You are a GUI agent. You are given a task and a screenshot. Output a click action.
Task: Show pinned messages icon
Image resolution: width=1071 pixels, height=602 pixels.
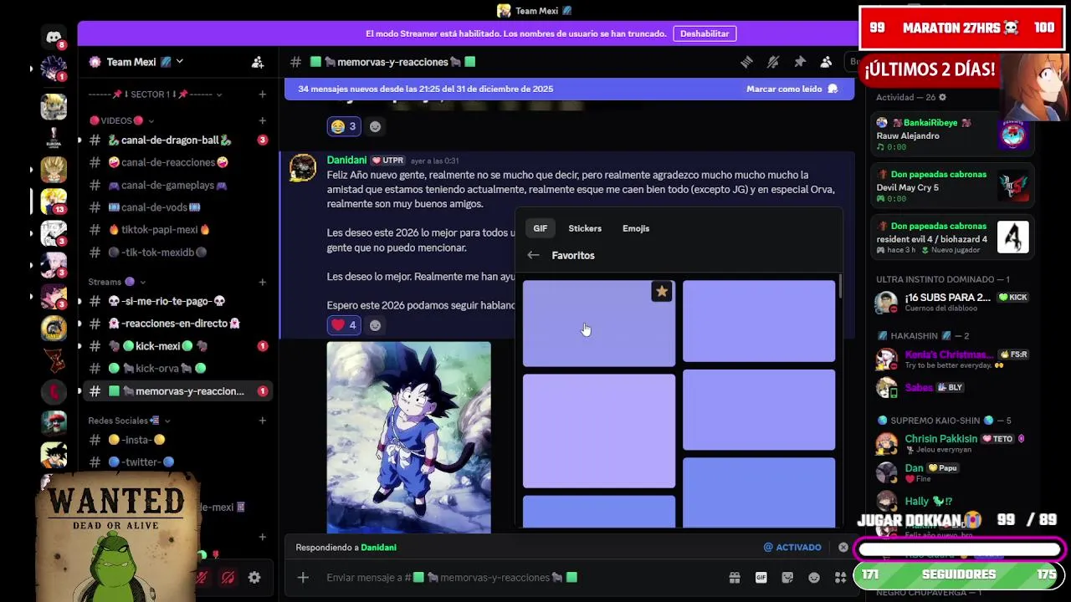800,62
